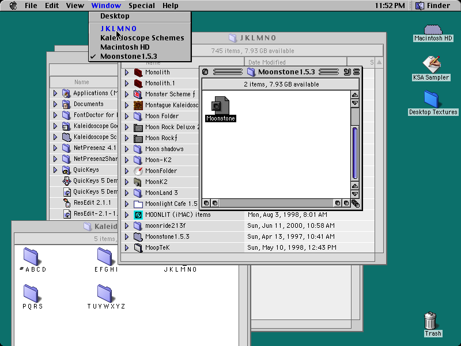Click the blue vertical scroll thumb

(x=355, y=153)
